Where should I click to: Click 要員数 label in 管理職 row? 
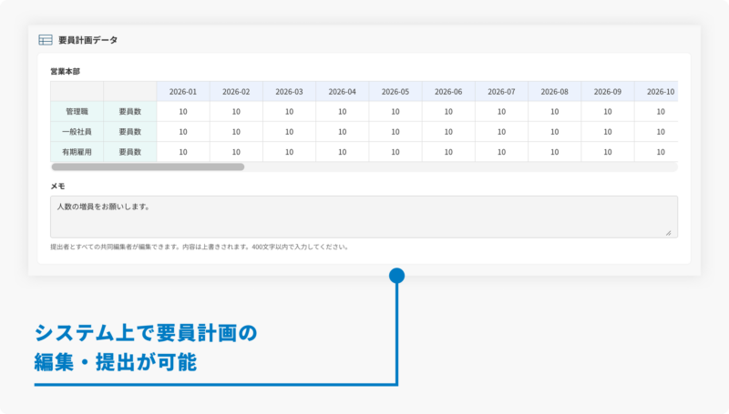point(130,111)
